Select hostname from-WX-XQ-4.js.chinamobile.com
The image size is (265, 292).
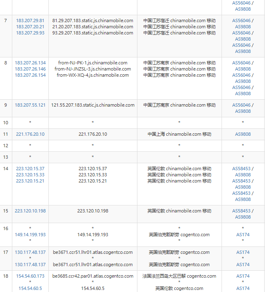[93, 75]
